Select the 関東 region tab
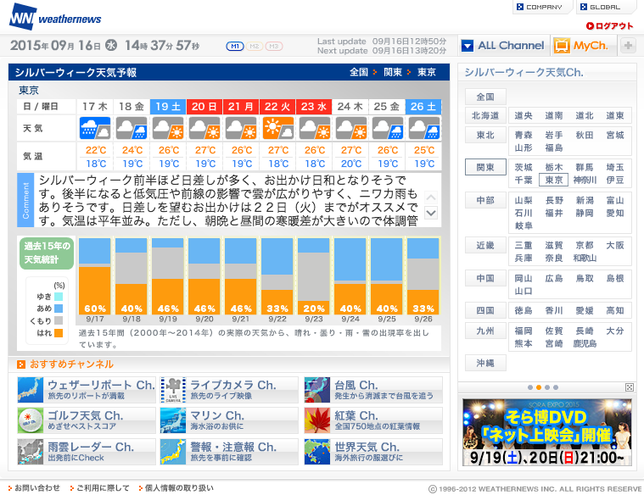This screenshot has width=644, height=495. (485, 167)
